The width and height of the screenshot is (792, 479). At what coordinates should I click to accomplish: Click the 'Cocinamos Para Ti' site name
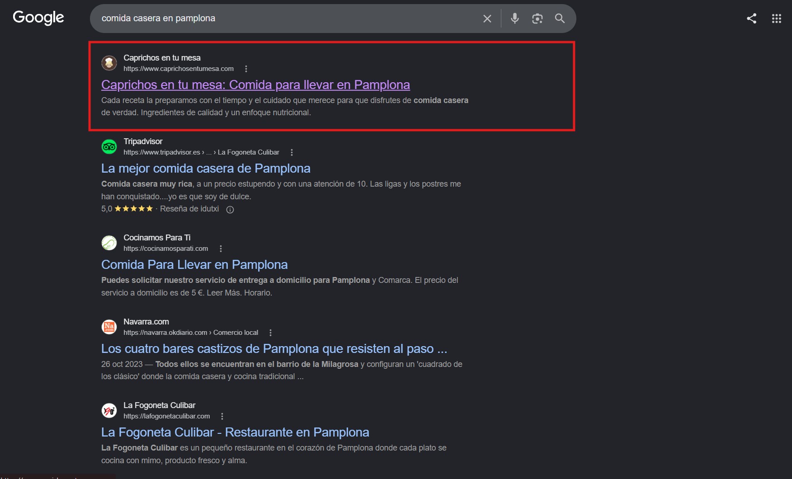tap(157, 238)
